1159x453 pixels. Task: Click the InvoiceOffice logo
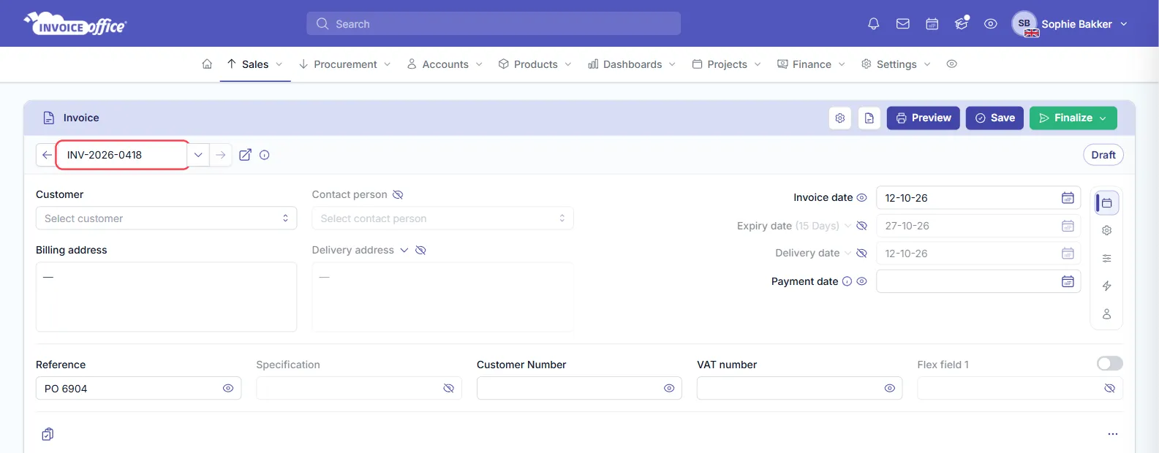(x=75, y=24)
